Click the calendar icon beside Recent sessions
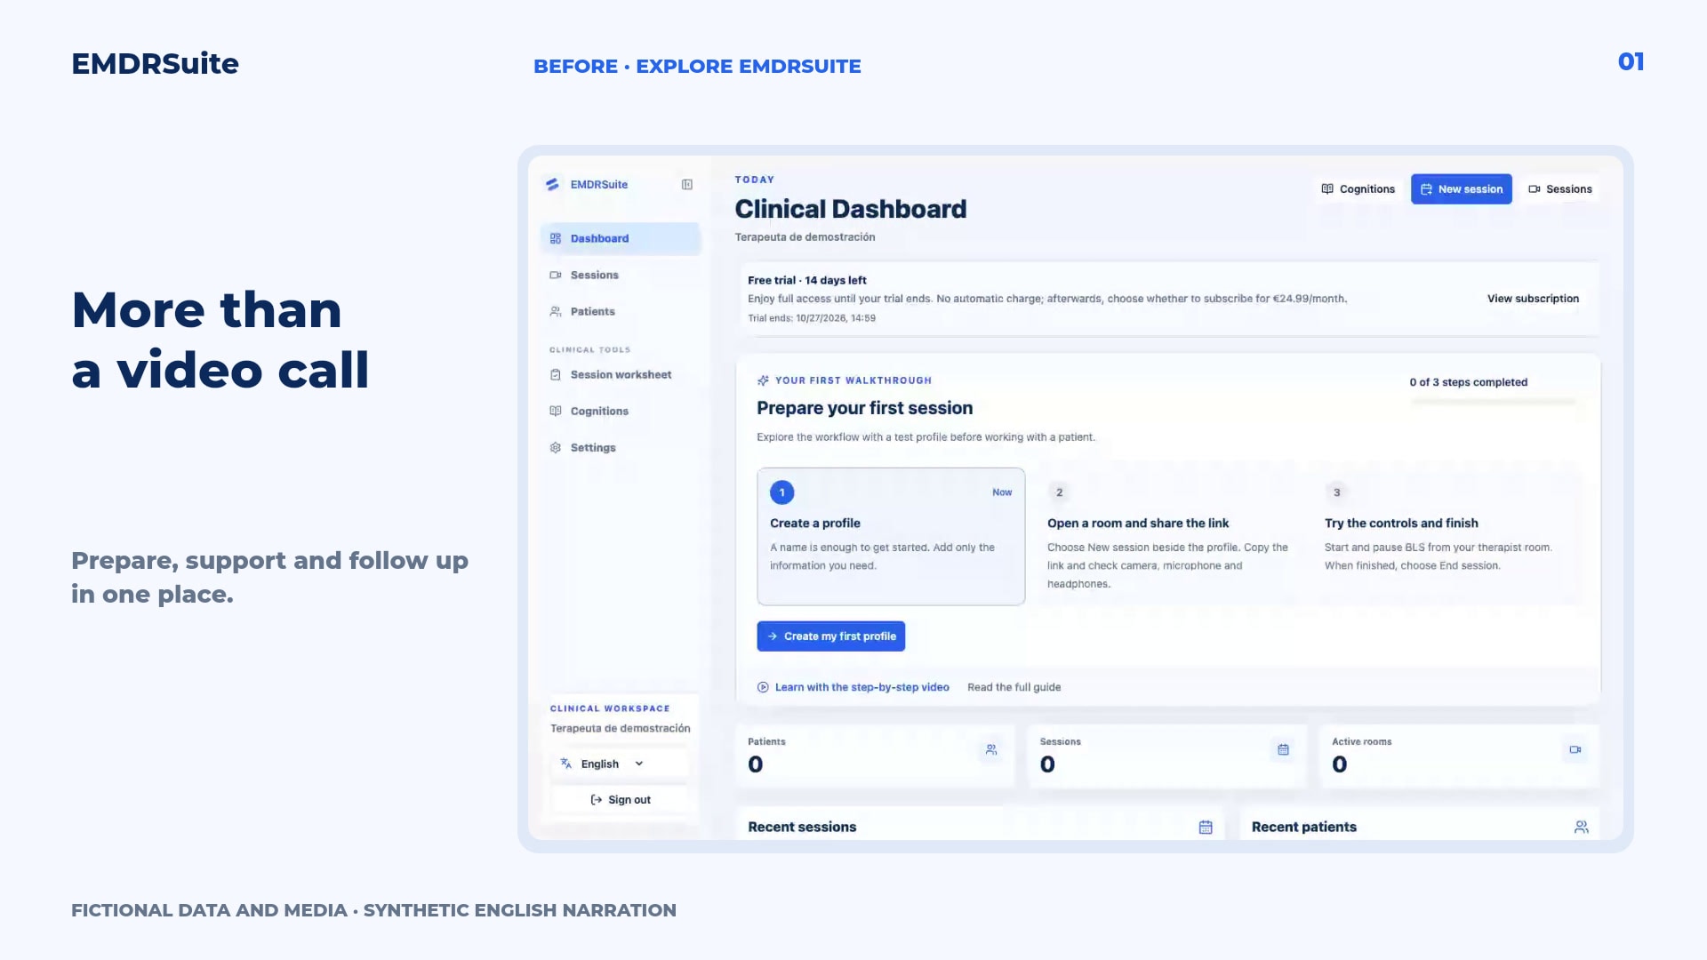Screen dimensions: 1707x960 1206,828
